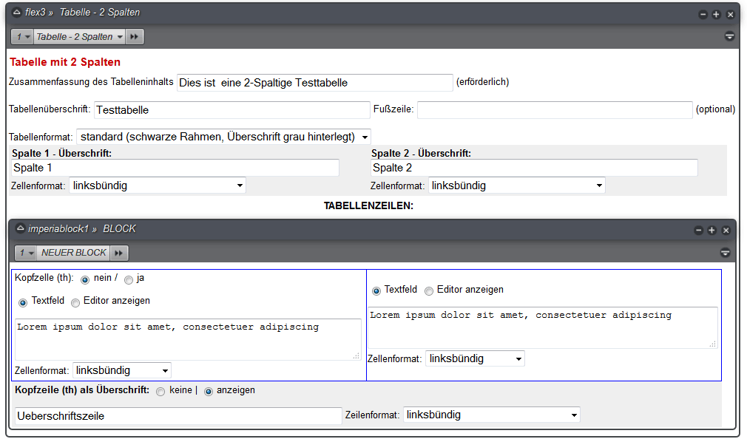The width and height of the screenshot is (747, 439).
Task: Click the minus icon in the imperiablock1 bar
Action: click(x=698, y=231)
